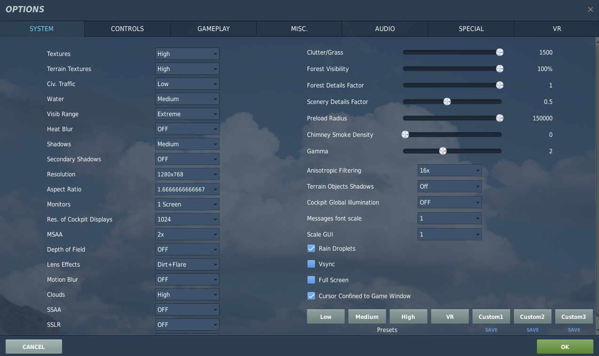Adjust the Gamma slider handle

tap(442, 151)
